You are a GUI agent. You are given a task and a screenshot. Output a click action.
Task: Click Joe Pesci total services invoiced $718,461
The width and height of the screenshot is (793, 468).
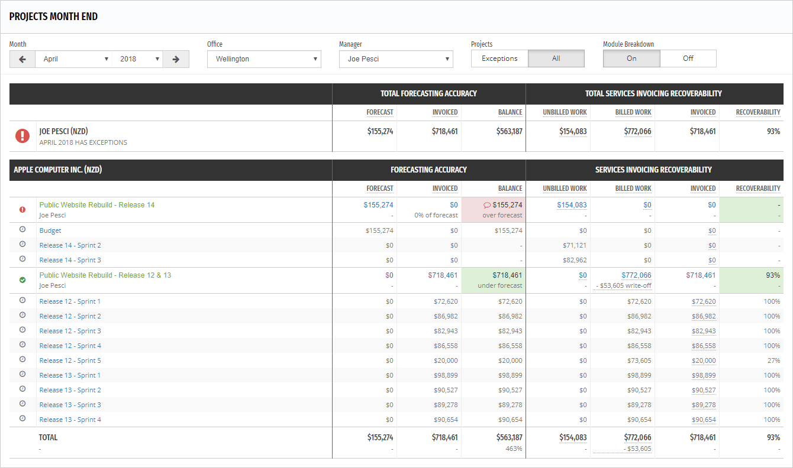coord(702,132)
